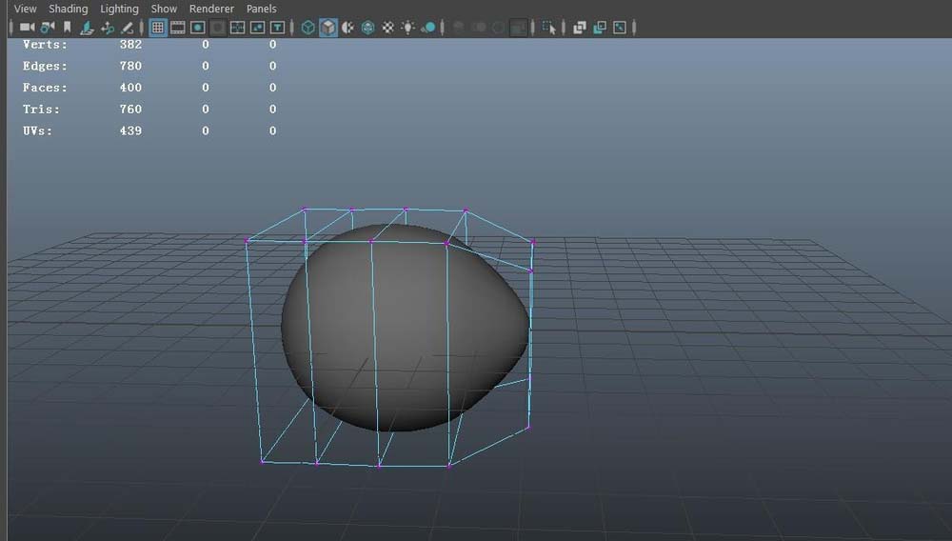Click the 'Faces:' label

(x=45, y=88)
